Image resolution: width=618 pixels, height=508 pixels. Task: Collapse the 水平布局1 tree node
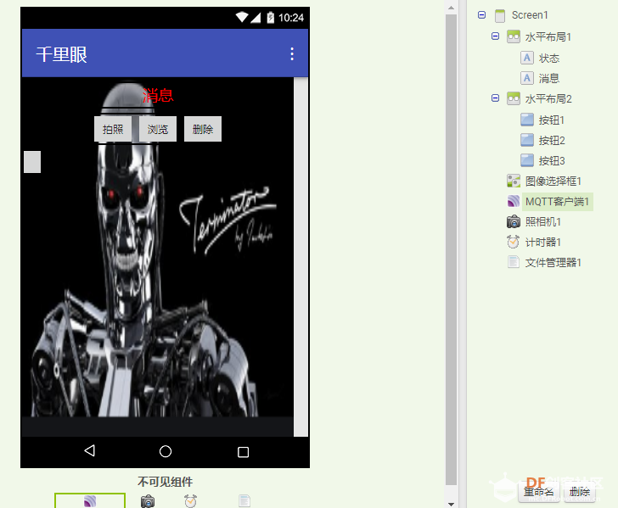(x=495, y=36)
